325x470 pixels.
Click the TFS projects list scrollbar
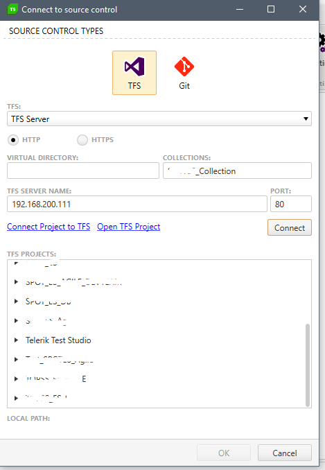coord(307,365)
